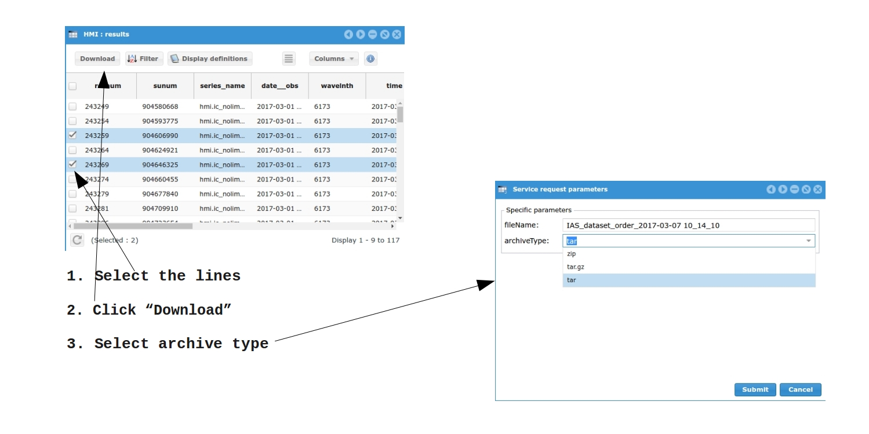Click the Download button in results toolbar
869x434 pixels.
pos(97,59)
